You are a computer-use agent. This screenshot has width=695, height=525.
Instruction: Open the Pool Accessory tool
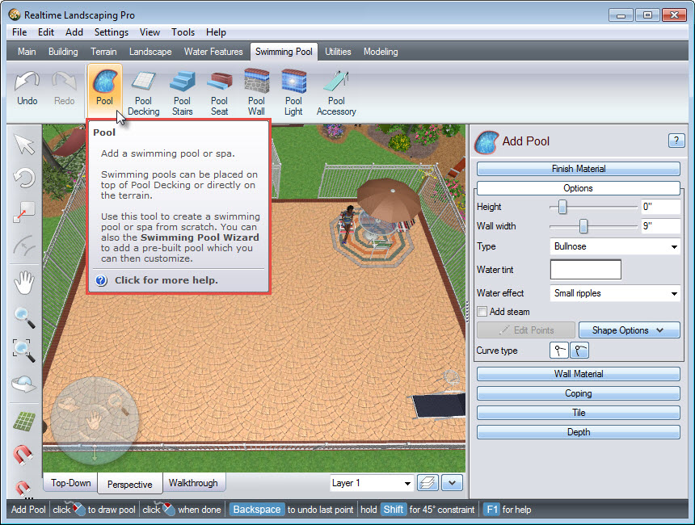[x=336, y=92]
